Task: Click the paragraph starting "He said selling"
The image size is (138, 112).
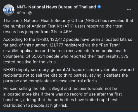Action: pos(63,97)
